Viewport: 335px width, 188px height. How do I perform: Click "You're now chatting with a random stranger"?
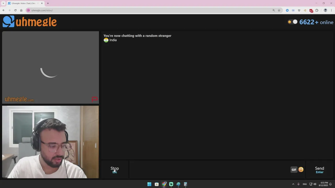(x=137, y=36)
